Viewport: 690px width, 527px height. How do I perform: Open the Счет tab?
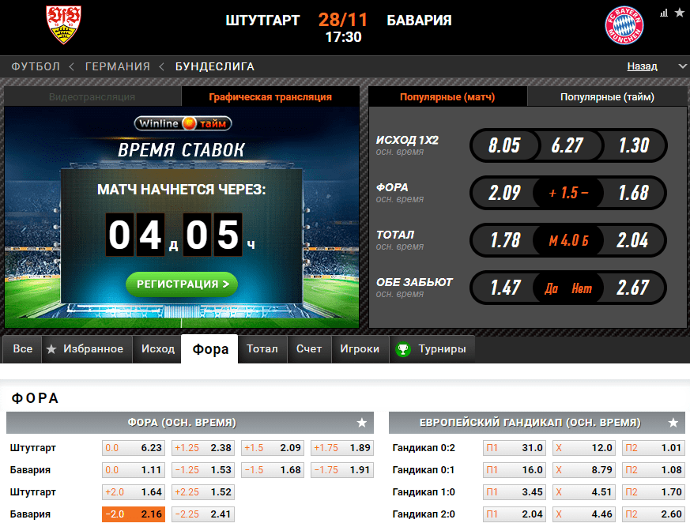(x=309, y=349)
